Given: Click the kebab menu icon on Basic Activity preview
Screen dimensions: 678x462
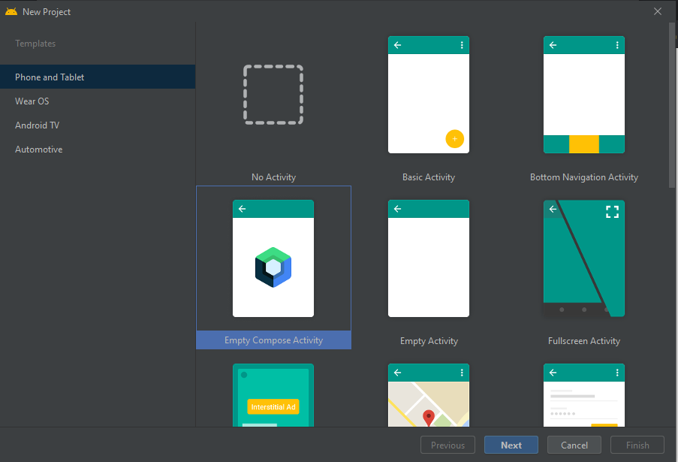Looking at the screenshot, I should tap(461, 44).
